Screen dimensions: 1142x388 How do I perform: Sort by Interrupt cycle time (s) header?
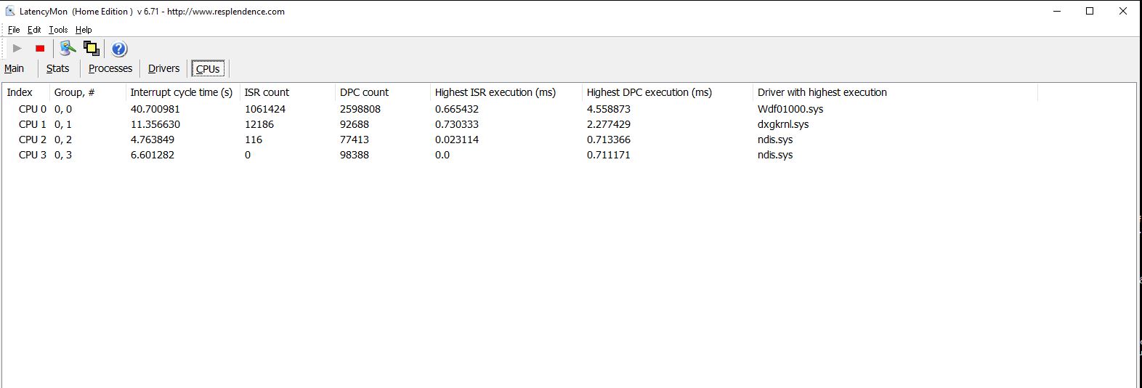tap(182, 92)
